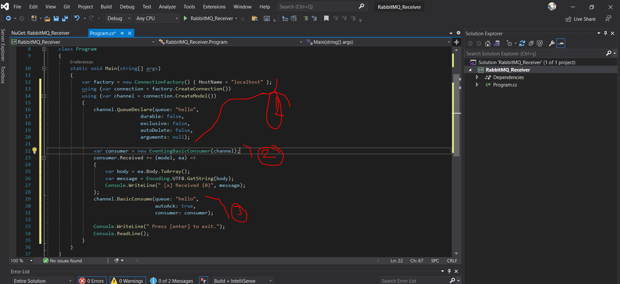Viewport: 620px width, 284px height.
Task: Click the bookmark toggle icon in toolbar
Action: coord(326,18)
